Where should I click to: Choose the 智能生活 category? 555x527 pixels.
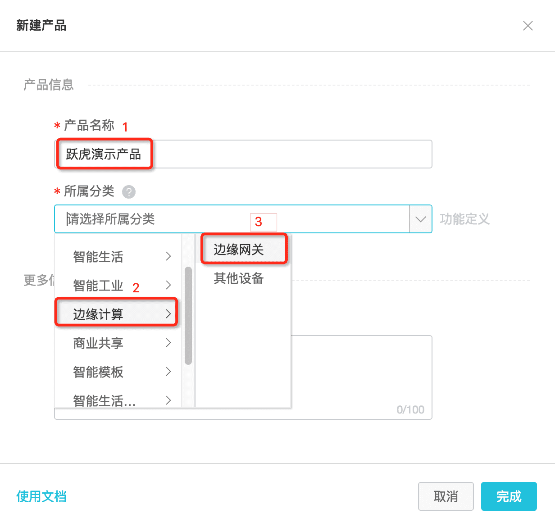[98, 257]
